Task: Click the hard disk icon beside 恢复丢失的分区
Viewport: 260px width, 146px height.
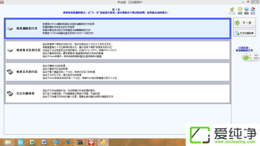Action: tap(10, 72)
